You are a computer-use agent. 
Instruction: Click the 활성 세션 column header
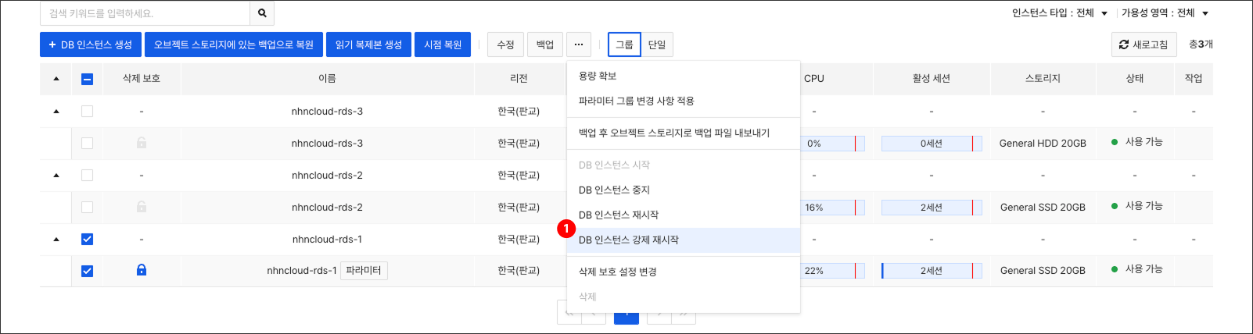point(932,79)
